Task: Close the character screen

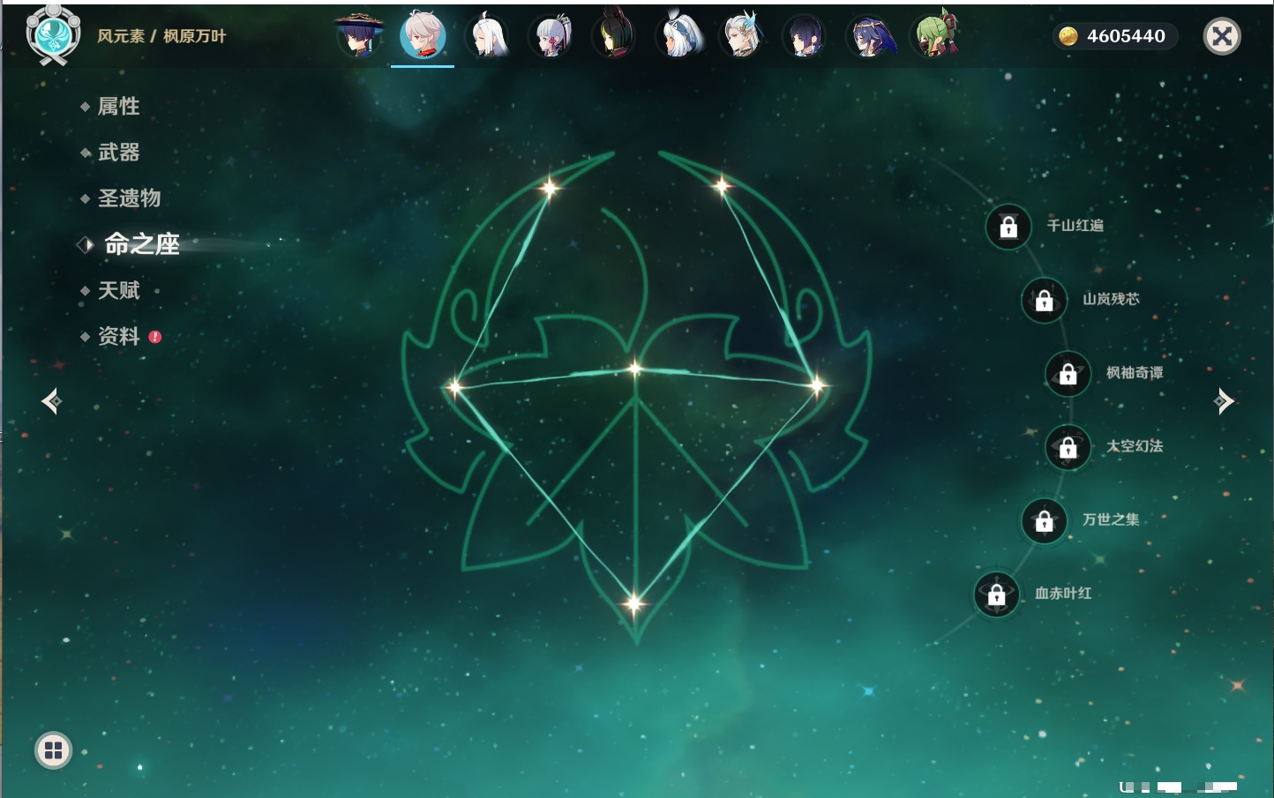Action: [x=1222, y=36]
